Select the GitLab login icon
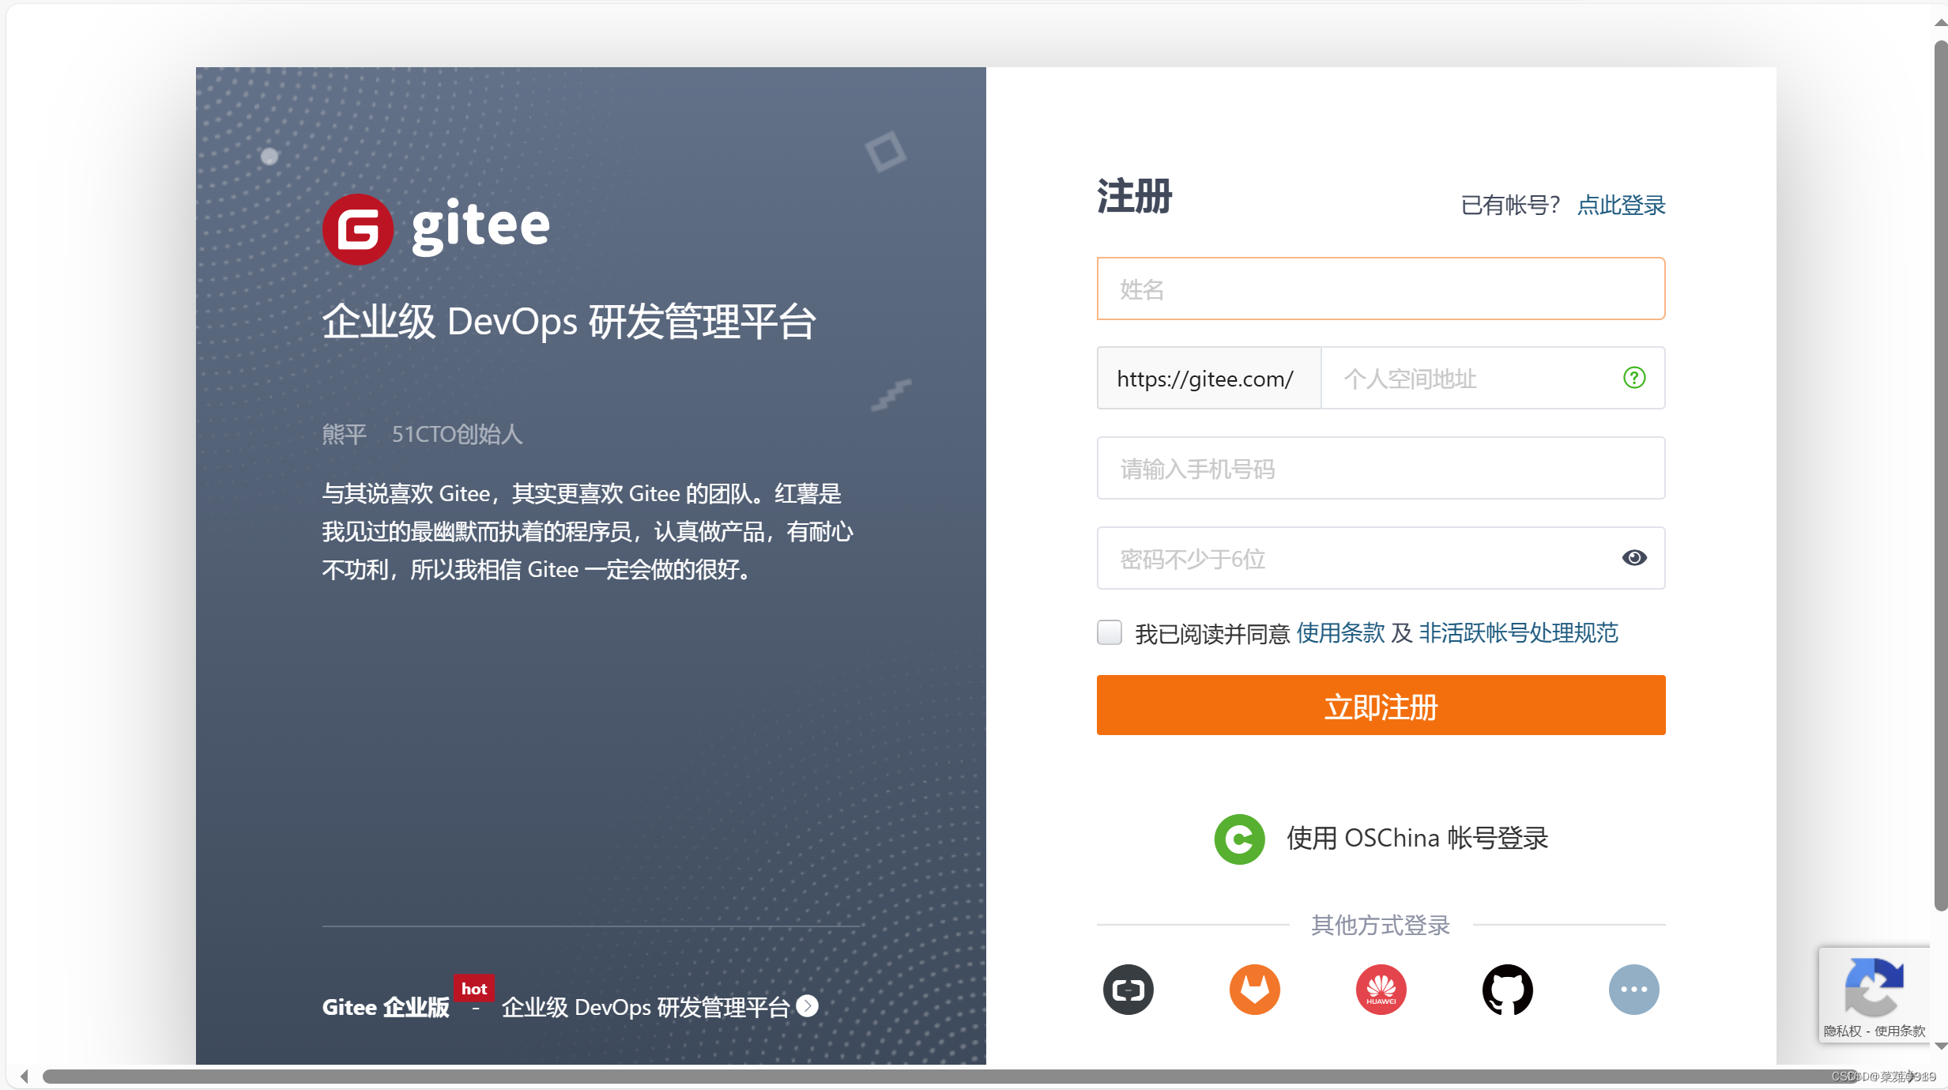The height and width of the screenshot is (1090, 1948). click(1254, 989)
